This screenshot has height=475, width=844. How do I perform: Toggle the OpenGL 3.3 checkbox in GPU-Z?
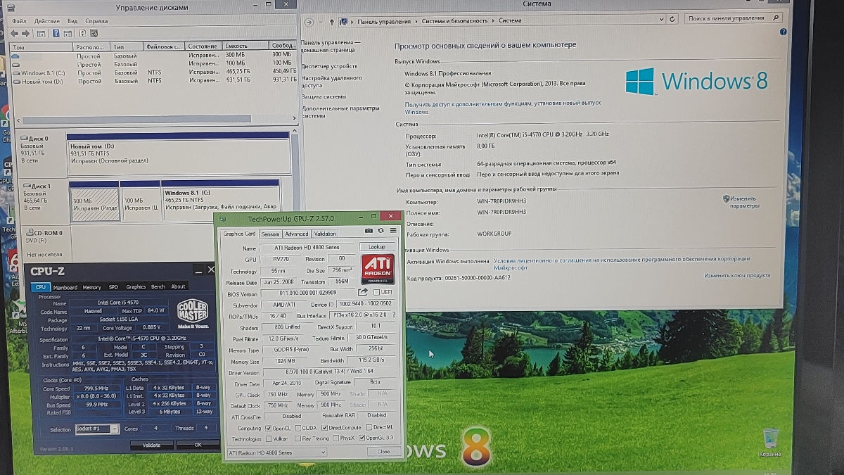(362, 438)
